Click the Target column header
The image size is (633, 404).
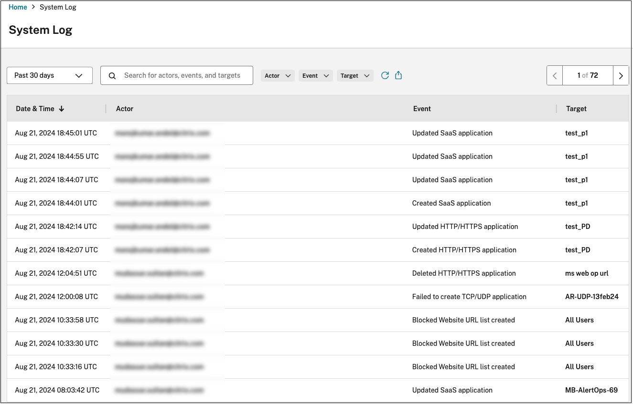(x=576, y=109)
